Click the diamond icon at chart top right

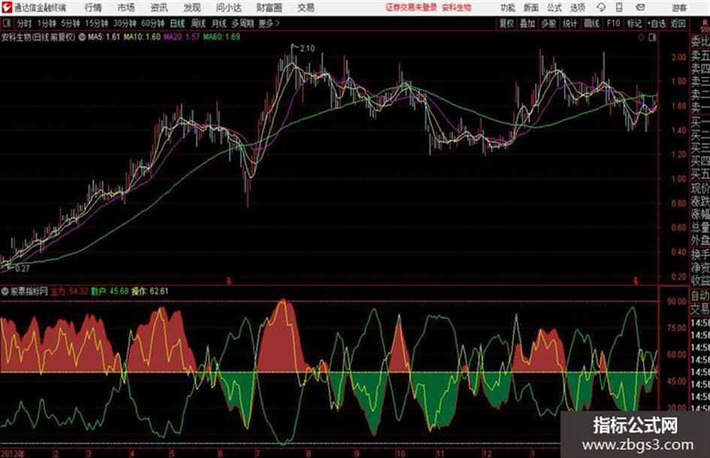point(641,38)
